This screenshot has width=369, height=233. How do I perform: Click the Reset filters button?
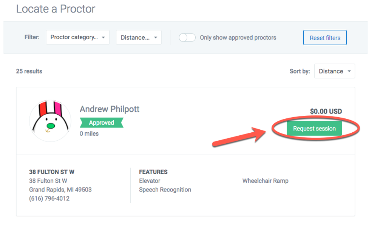pyautogui.click(x=325, y=38)
